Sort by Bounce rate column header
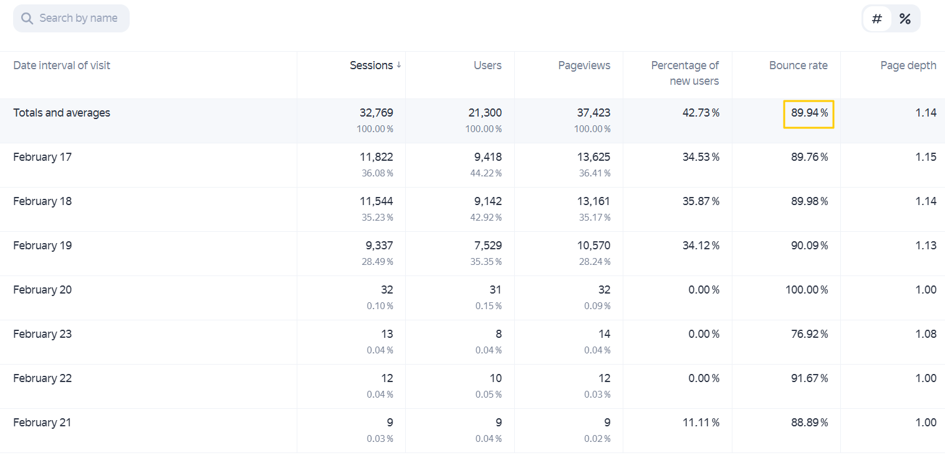 pyautogui.click(x=799, y=65)
